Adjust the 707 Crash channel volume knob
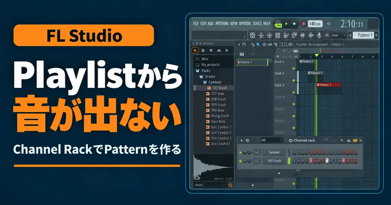The height and width of the screenshot is (205, 391). point(249,161)
